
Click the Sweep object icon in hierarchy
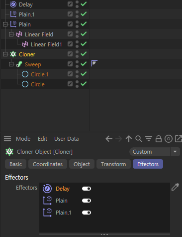tap(19, 64)
